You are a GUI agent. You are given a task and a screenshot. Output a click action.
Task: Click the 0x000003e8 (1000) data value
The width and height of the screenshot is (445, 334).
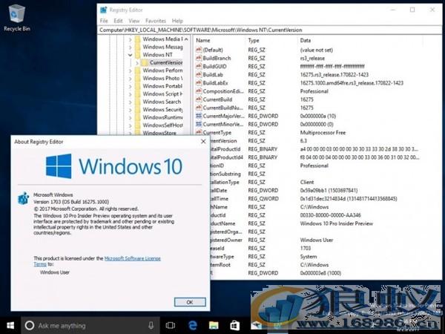(320, 273)
